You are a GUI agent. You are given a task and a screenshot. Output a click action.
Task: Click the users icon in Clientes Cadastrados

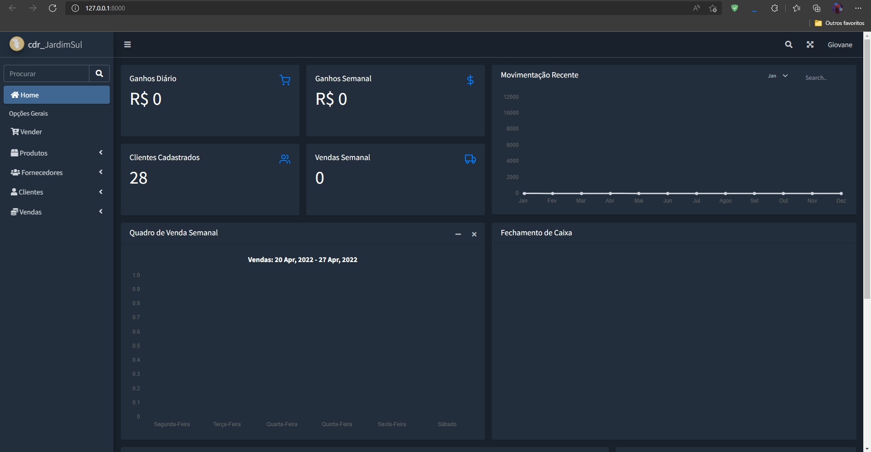[x=285, y=159]
